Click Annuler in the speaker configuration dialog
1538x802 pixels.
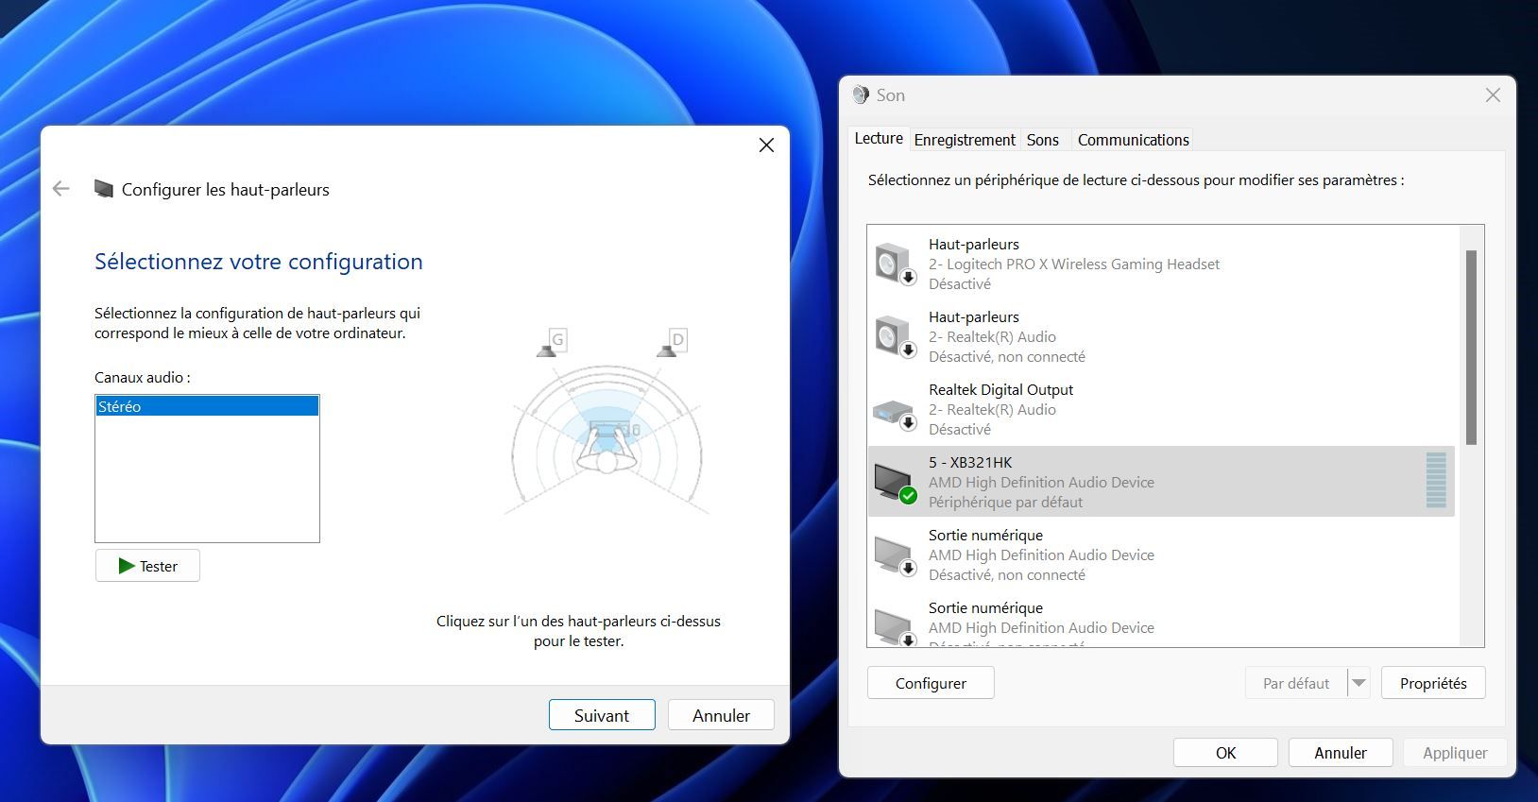coord(721,715)
